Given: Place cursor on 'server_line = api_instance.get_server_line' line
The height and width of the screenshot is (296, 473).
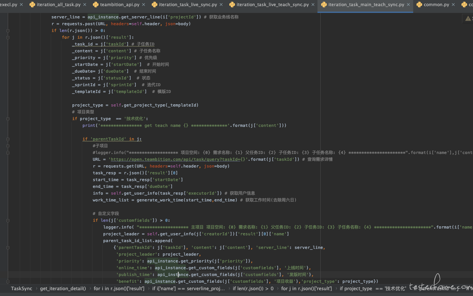Looking at the screenshot, I should [x=145, y=17].
